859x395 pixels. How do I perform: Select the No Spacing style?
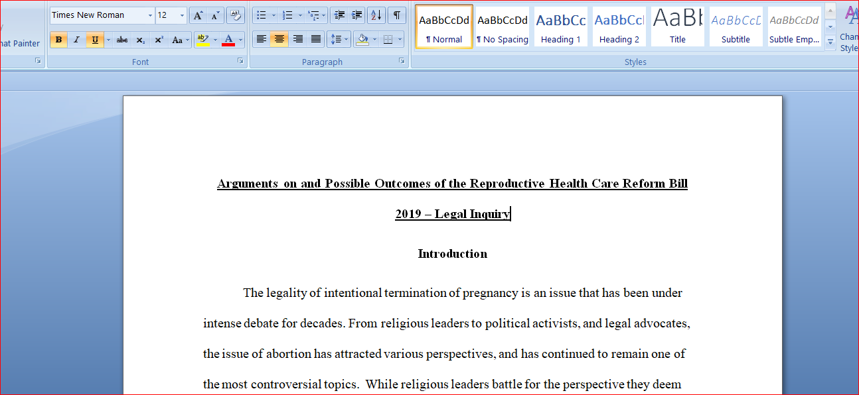pyautogui.click(x=503, y=27)
